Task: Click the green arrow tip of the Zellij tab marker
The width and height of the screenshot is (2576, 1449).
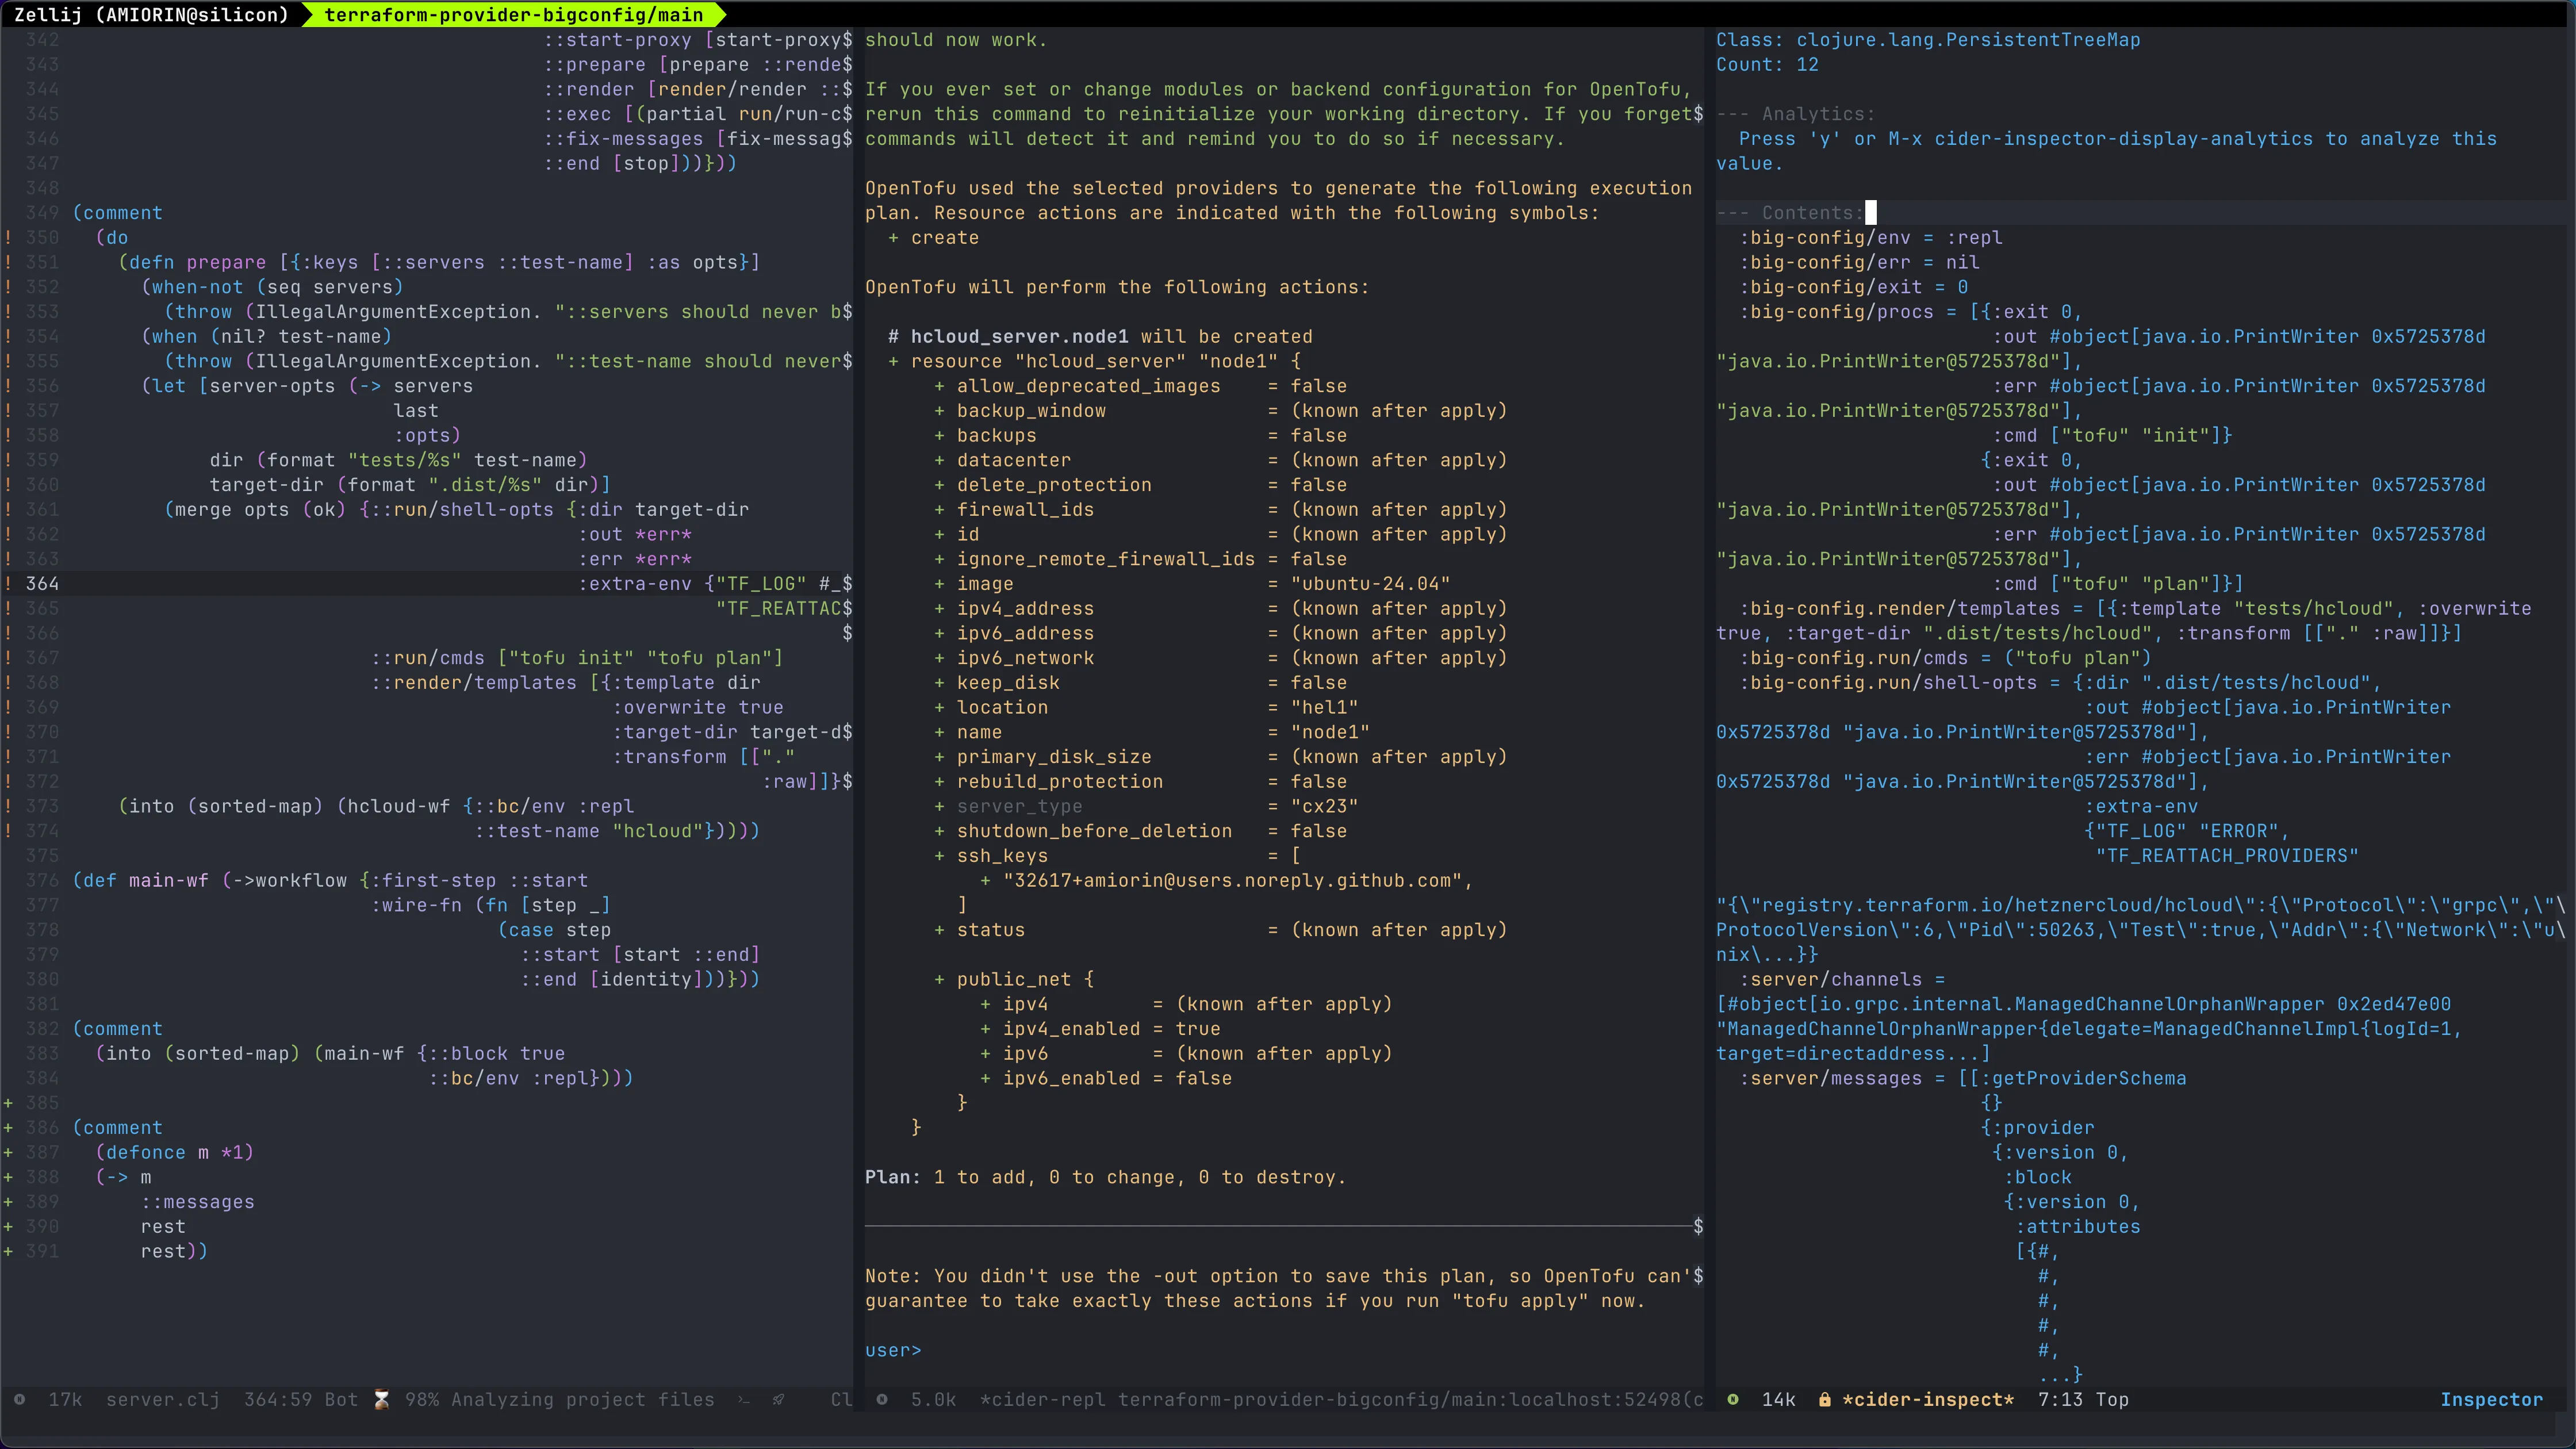Action: point(722,15)
